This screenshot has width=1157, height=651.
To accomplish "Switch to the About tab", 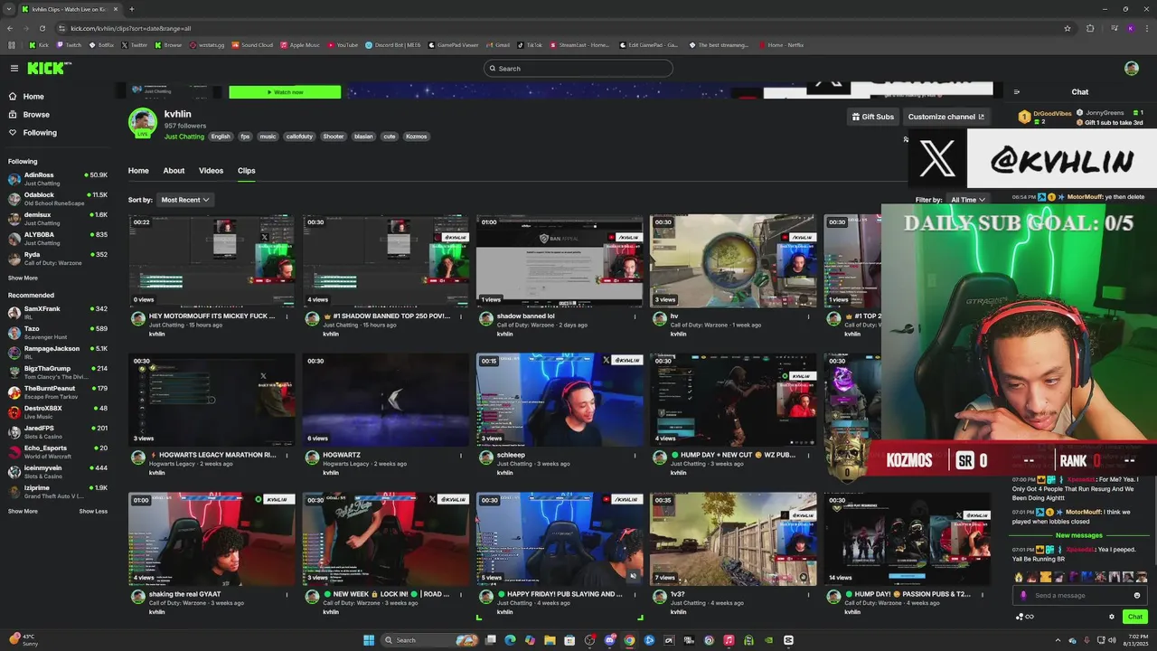I will tap(174, 171).
